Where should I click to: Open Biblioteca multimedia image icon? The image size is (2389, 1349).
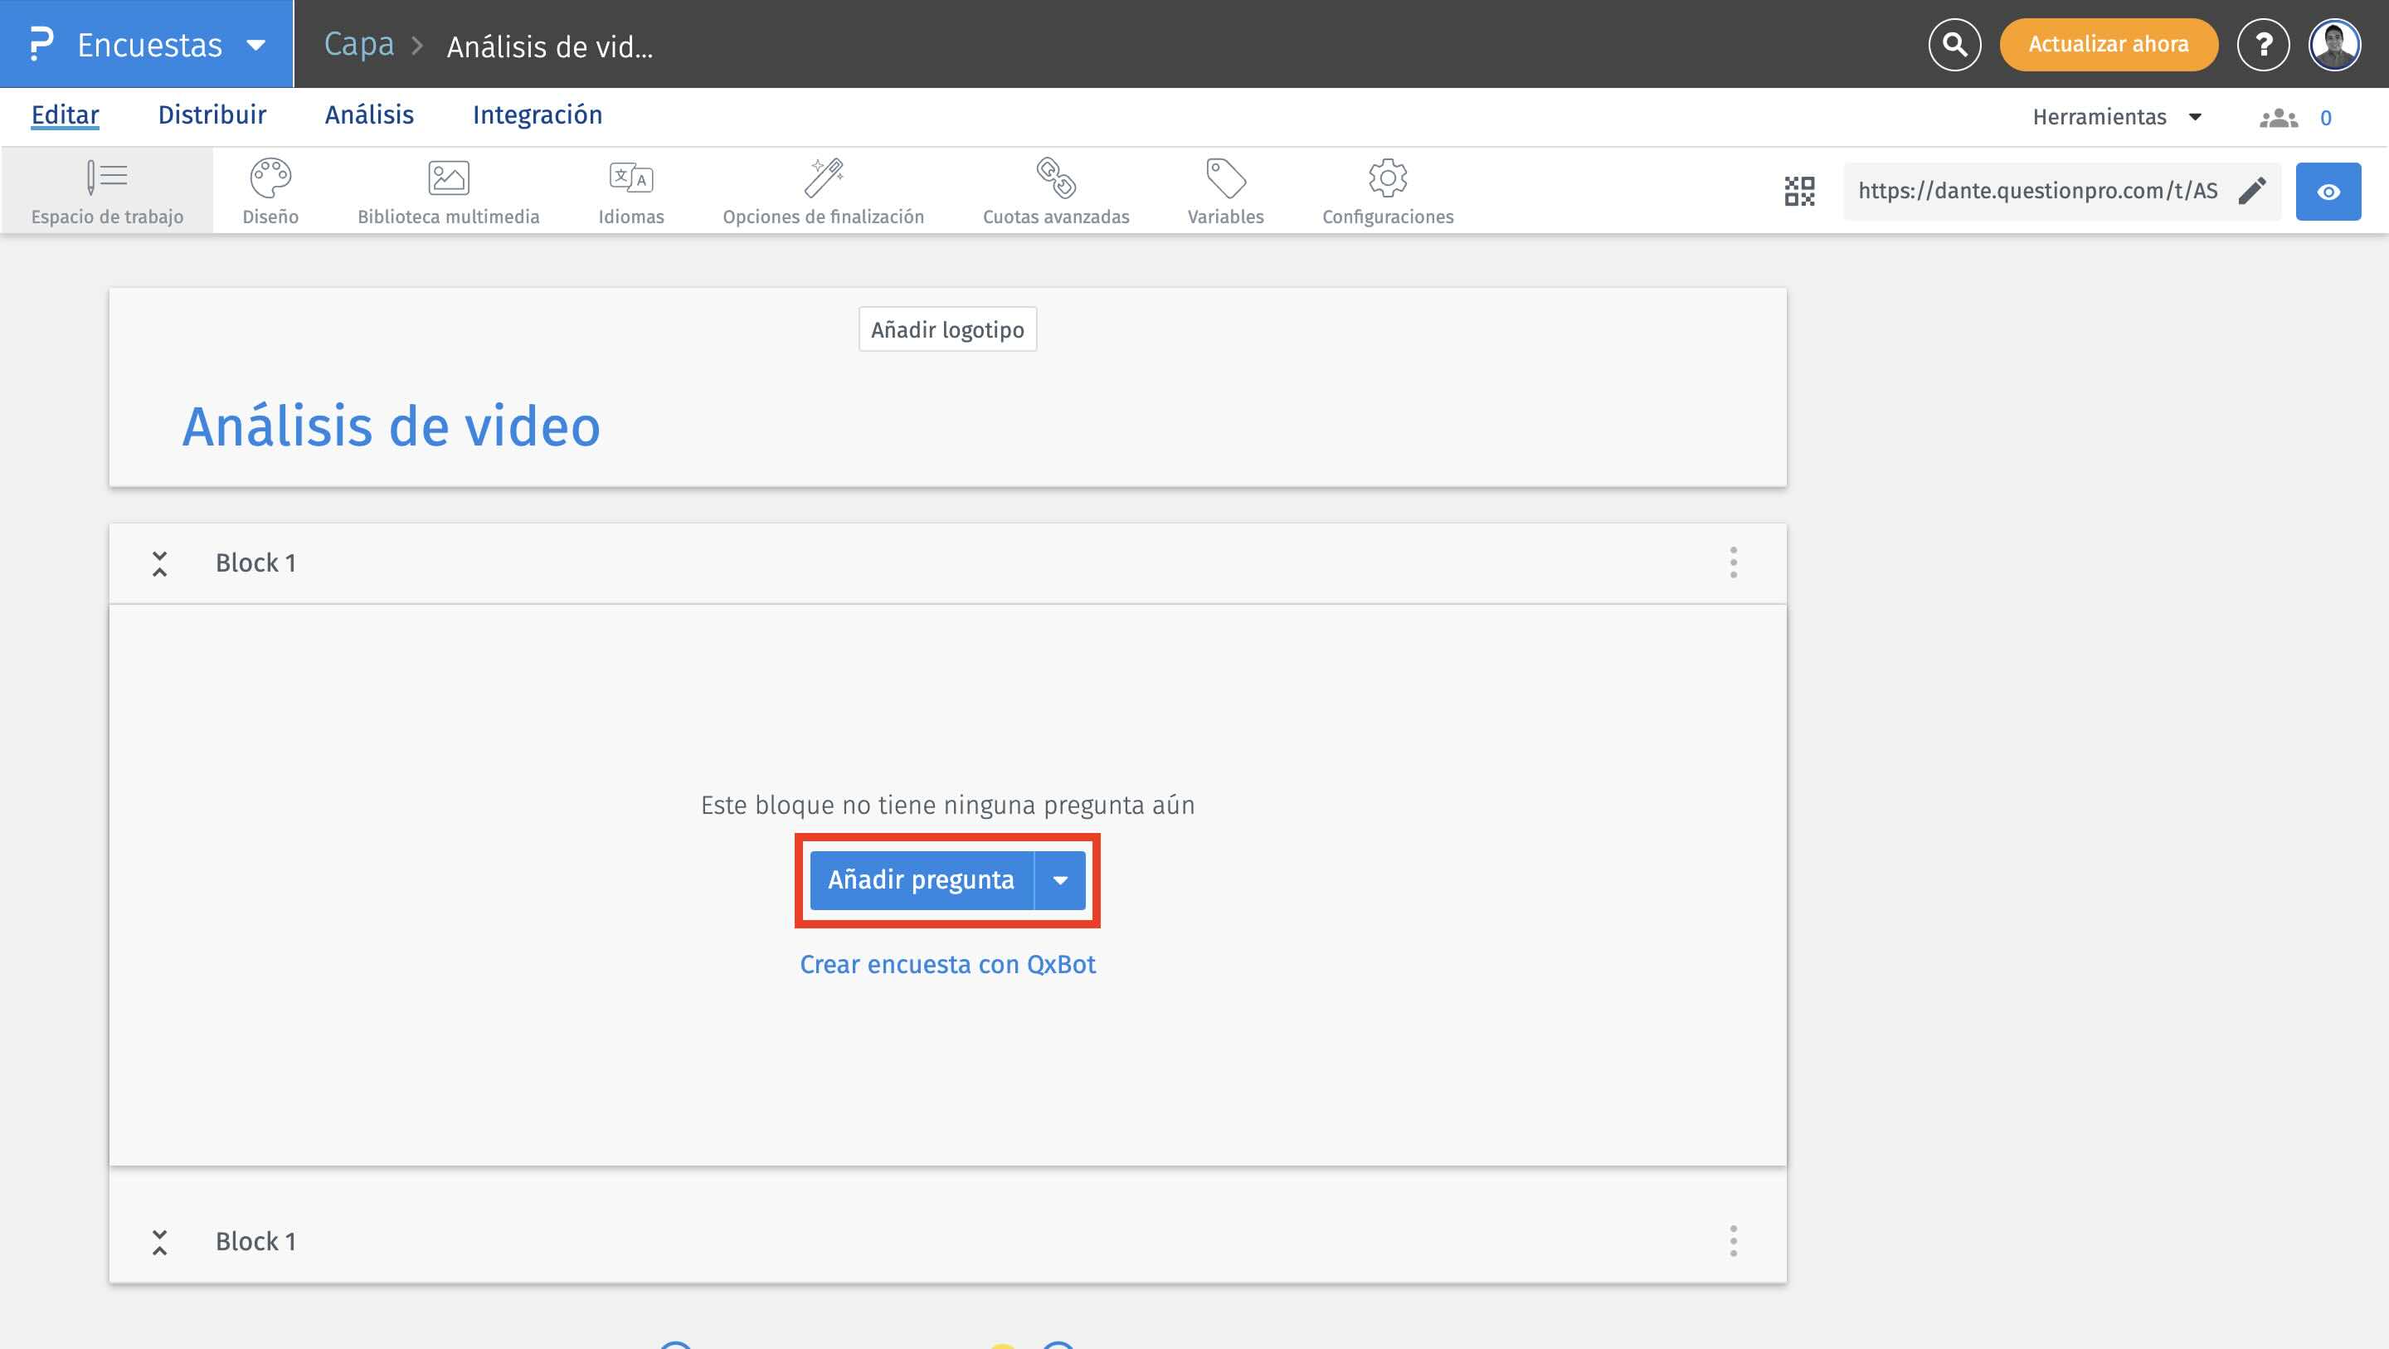point(448,178)
